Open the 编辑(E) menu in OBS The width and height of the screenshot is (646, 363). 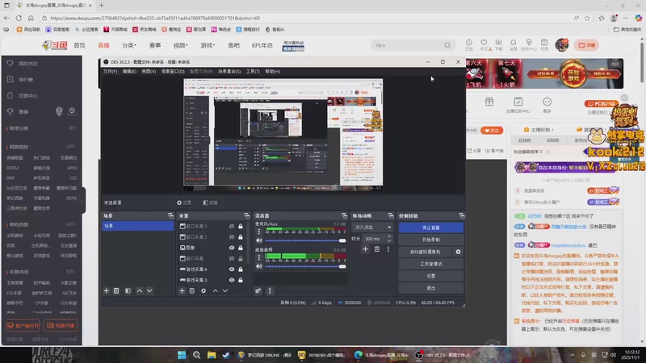[129, 71]
